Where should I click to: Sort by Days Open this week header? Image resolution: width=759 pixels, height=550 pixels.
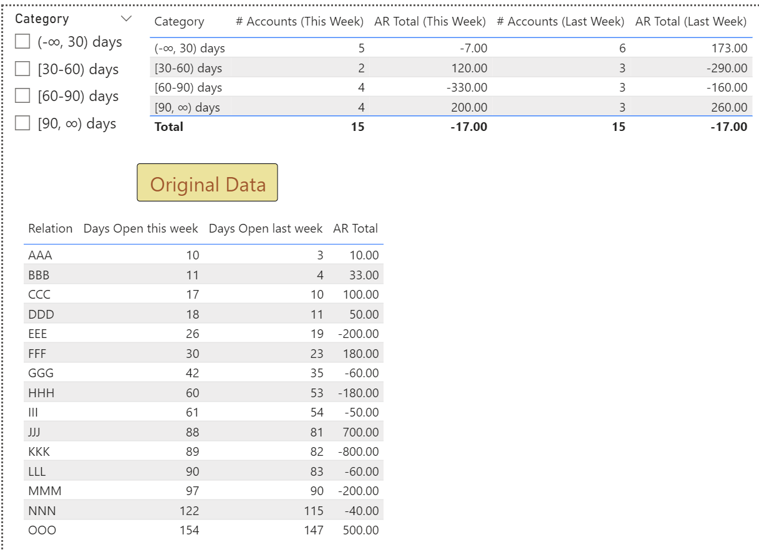tap(140, 228)
